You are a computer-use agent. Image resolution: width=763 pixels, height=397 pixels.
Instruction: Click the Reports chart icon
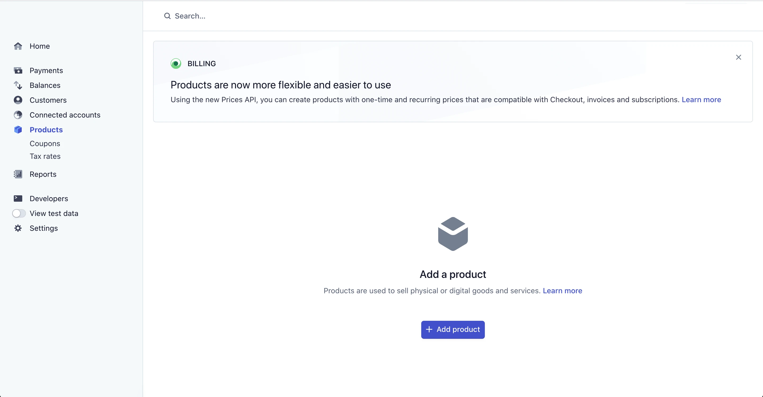(18, 174)
